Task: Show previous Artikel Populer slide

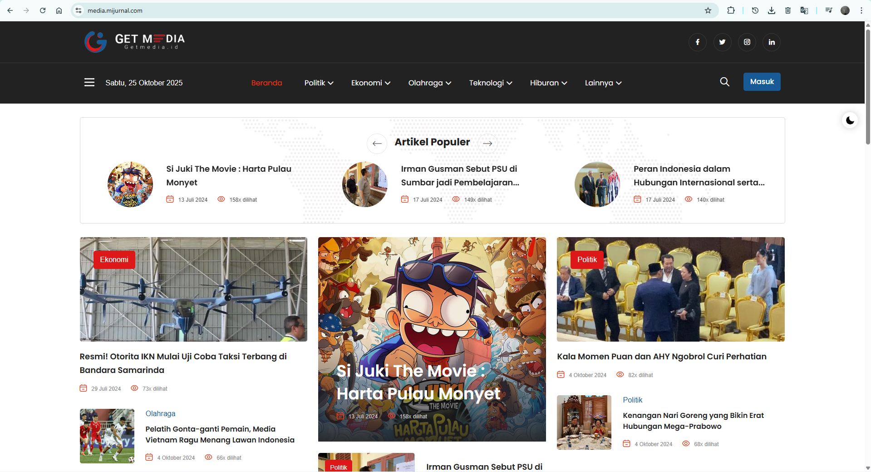Action: (377, 144)
